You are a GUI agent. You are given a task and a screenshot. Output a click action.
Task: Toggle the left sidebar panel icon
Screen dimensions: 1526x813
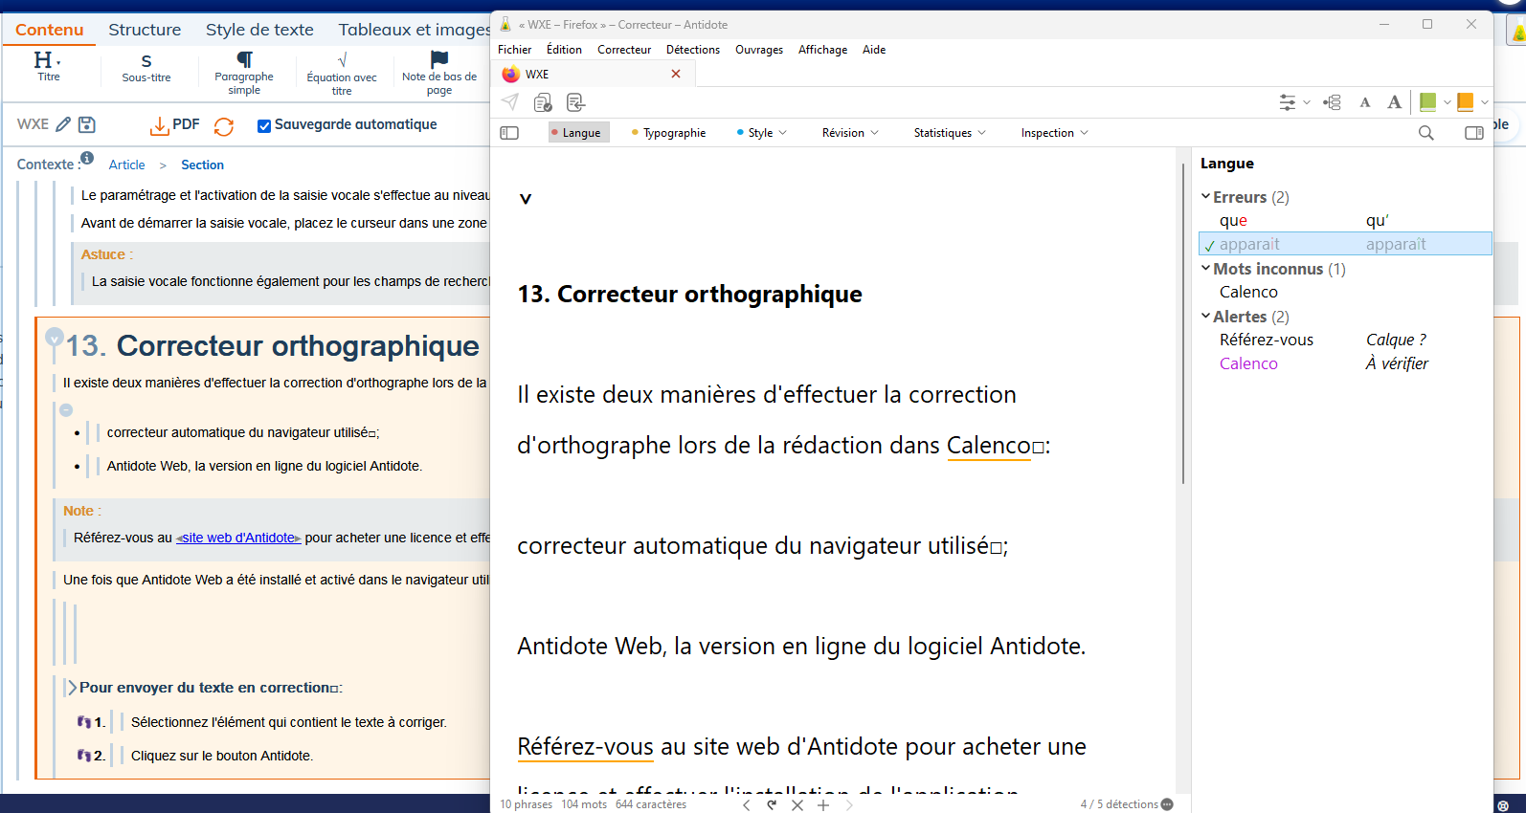click(509, 133)
